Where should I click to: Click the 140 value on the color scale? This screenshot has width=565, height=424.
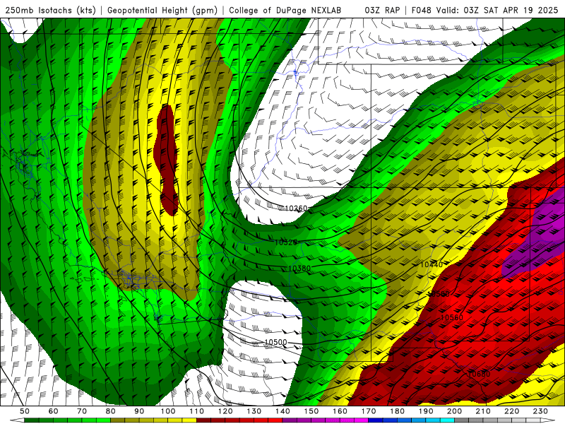tap(283, 411)
